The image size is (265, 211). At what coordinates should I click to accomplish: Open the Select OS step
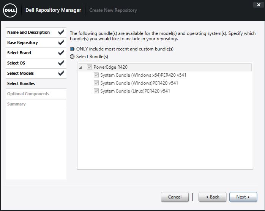coord(36,63)
